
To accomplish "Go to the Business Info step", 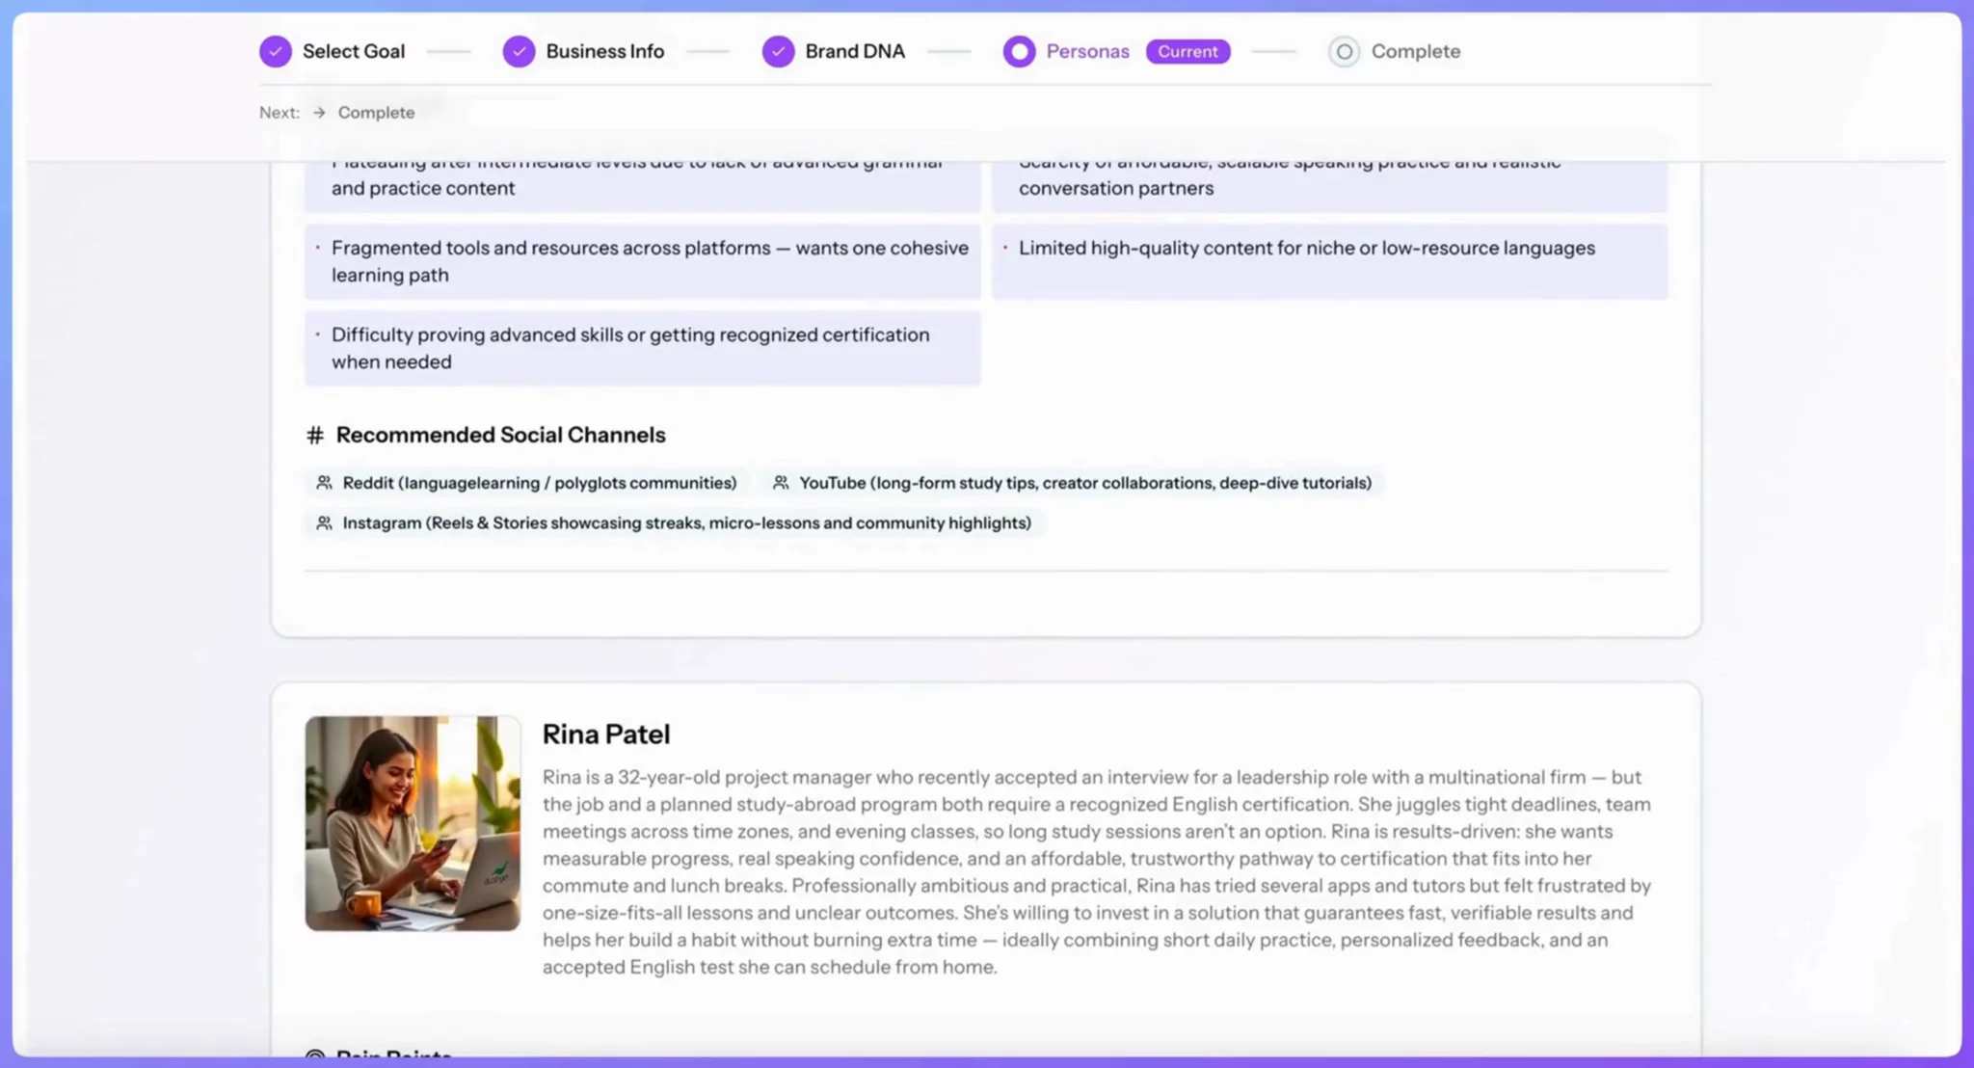I will tap(604, 51).
